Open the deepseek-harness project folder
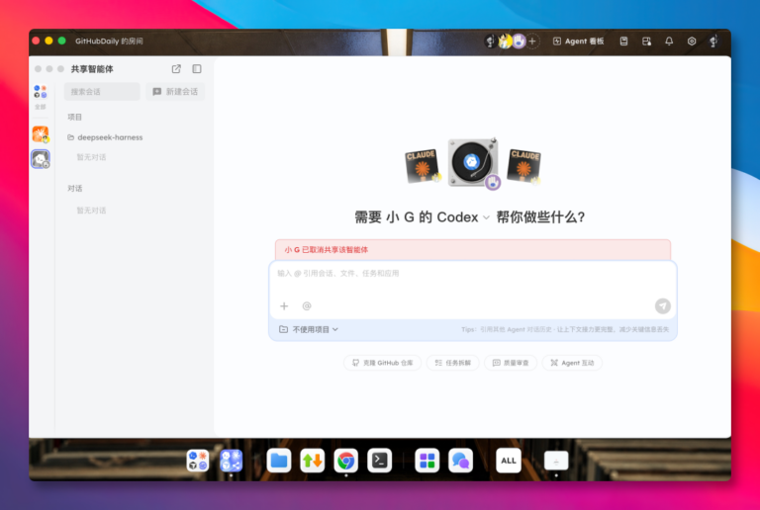This screenshot has height=510, width=760. pyautogui.click(x=105, y=137)
